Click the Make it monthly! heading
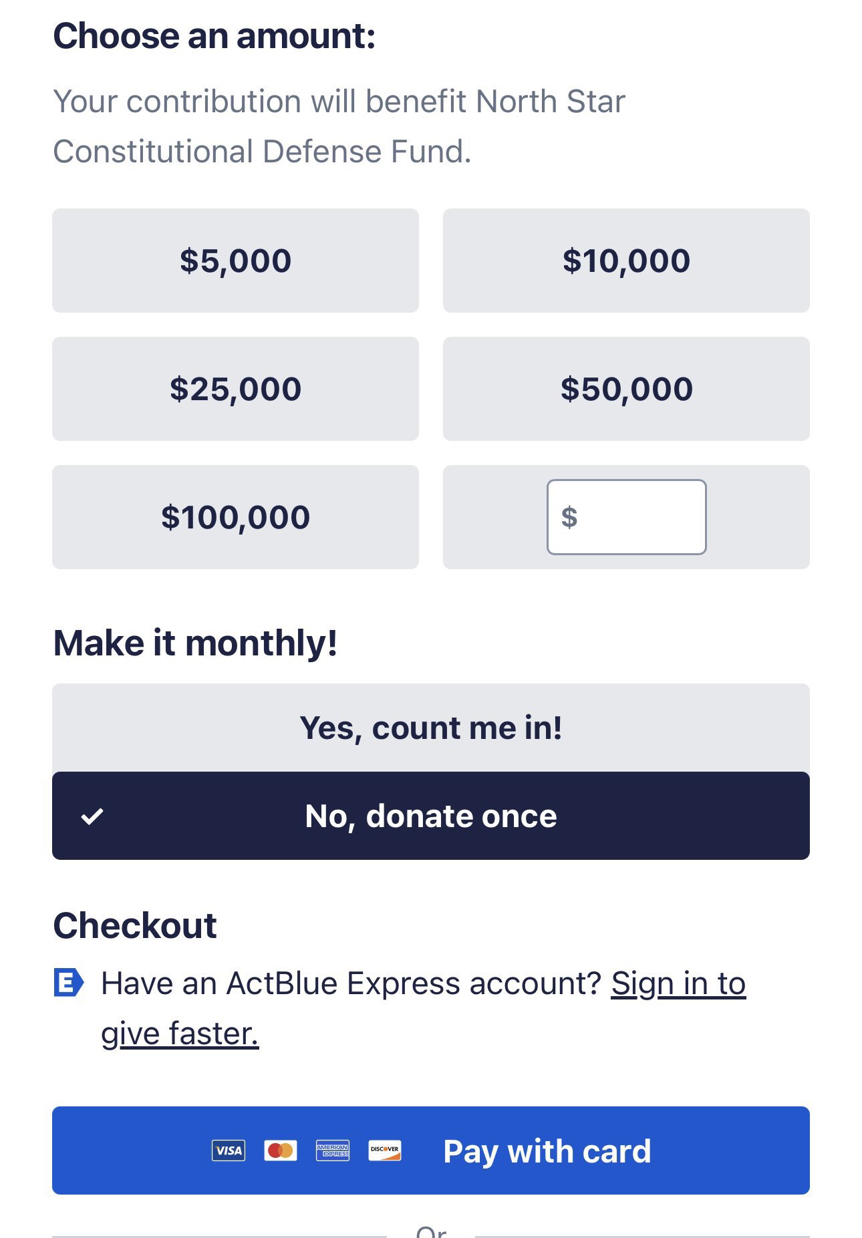This screenshot has width=862, height=1238. [195, 643]
